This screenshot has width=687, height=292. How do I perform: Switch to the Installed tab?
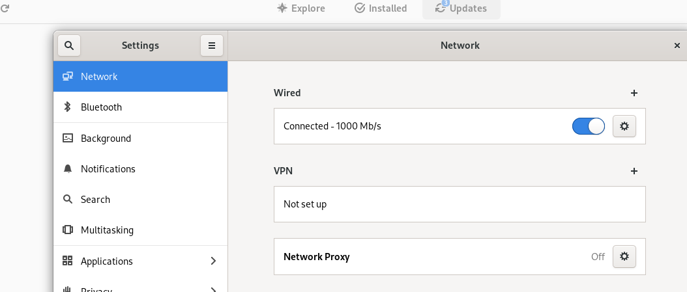click(x=381, y=8)
